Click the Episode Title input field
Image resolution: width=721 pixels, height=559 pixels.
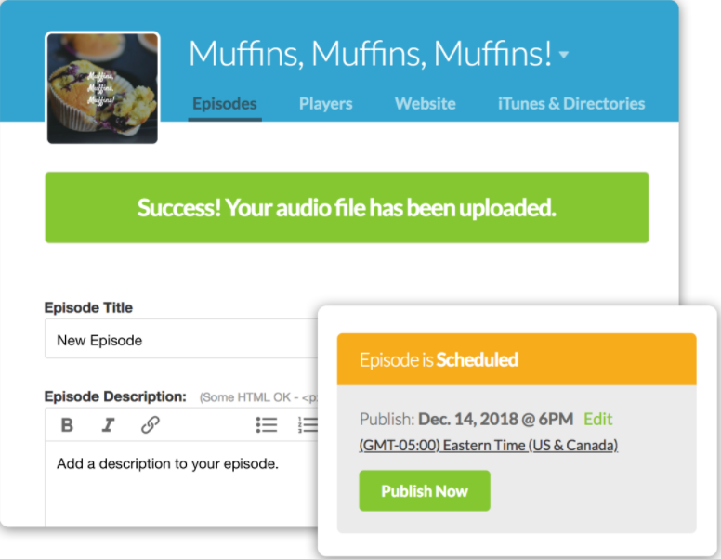(x=181, y=338)
